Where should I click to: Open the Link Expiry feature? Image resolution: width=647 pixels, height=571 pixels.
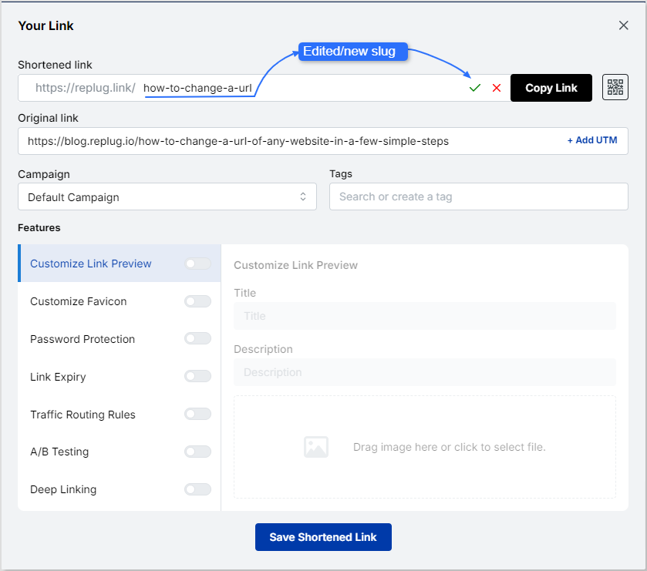coord(58,377)
